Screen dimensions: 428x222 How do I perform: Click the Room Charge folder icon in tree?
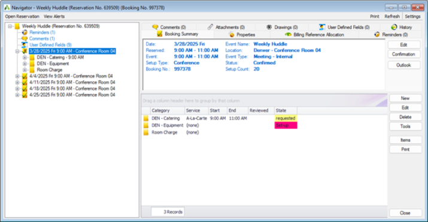pyautogui.click(x=32, y=70)
